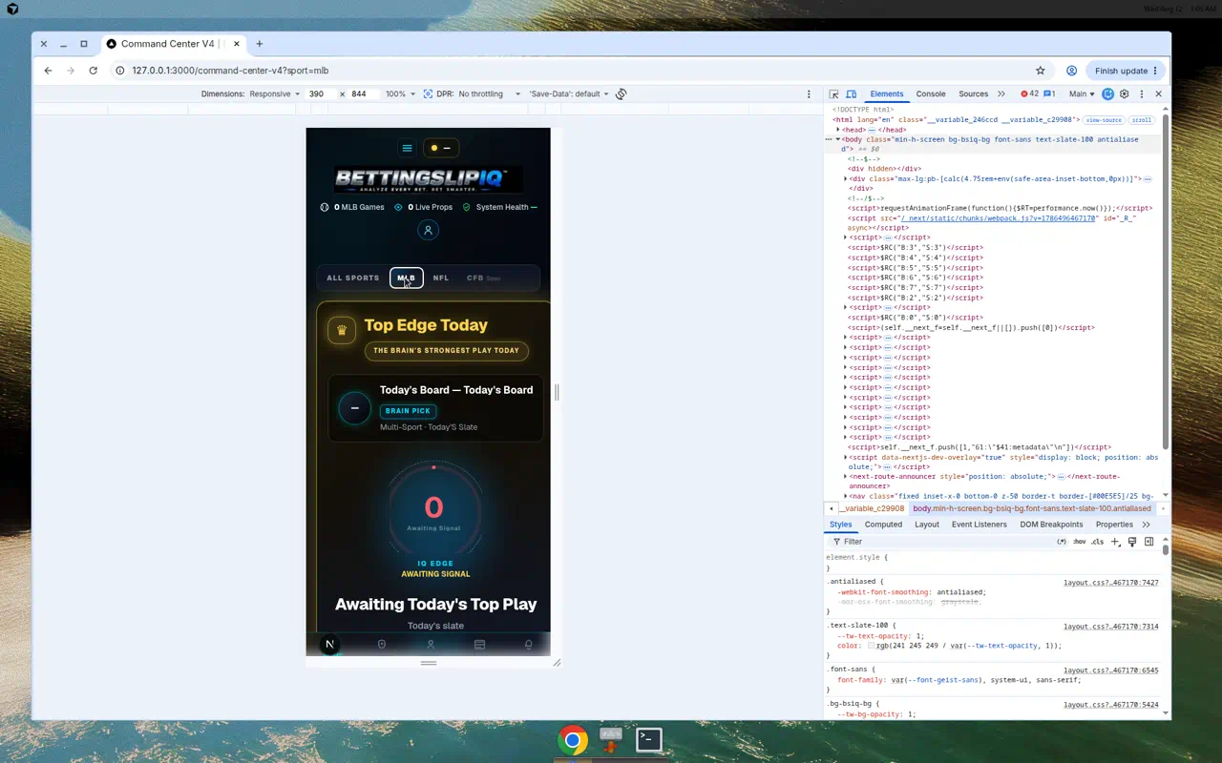Tap the bell icon in bottom nav
Viewport: 1222px width, 763px height.
(529, 645)
